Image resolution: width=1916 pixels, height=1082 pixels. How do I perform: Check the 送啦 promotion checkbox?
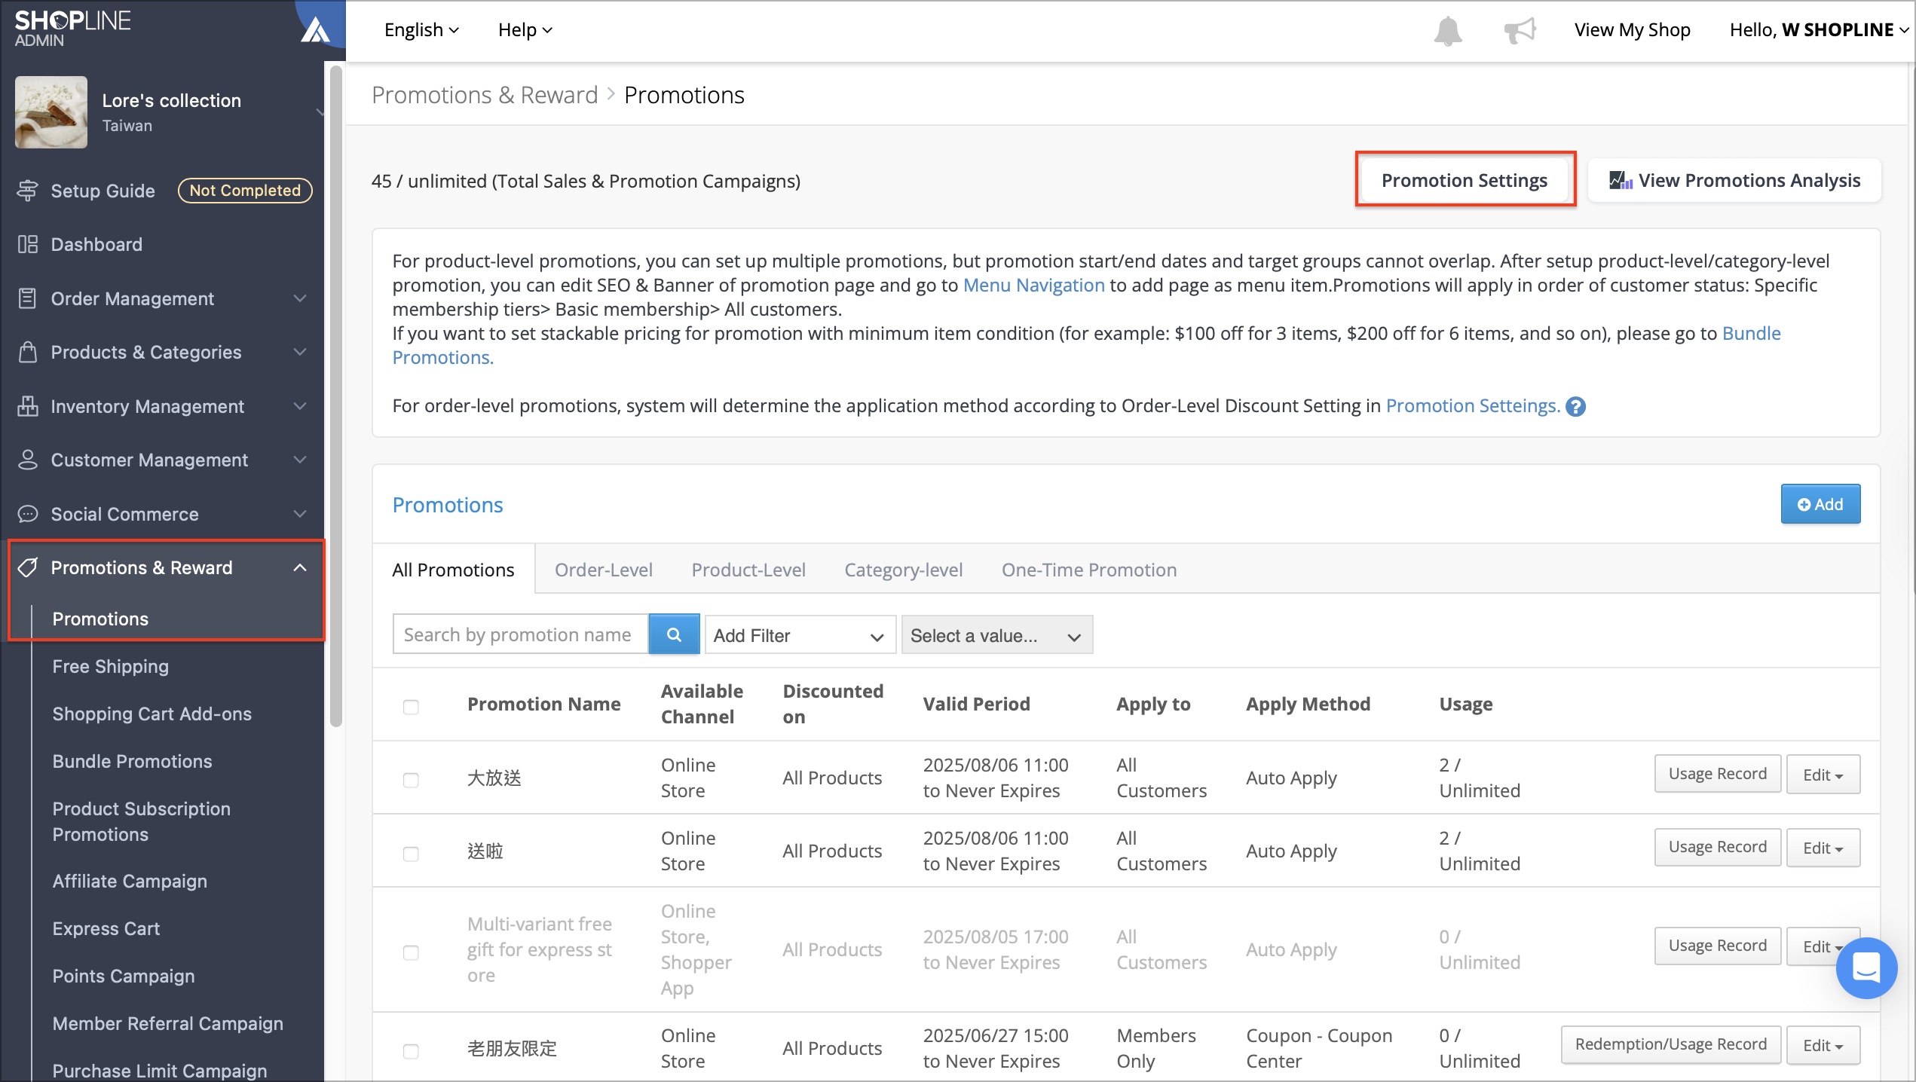point(411,854)
